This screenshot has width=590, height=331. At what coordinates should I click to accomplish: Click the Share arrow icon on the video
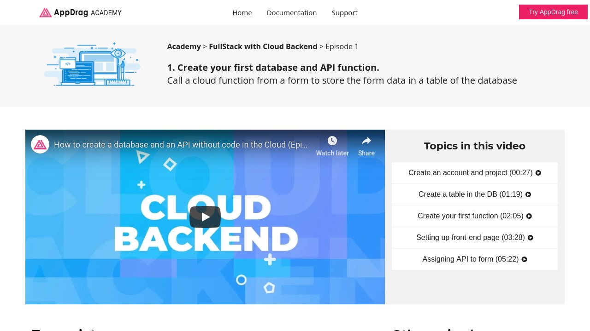coord(366,141)
